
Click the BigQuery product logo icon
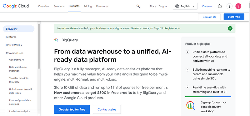[56, 40]
